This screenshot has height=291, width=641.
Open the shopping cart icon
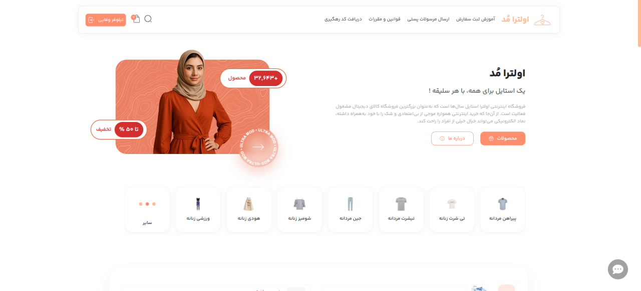pos(136,19)
